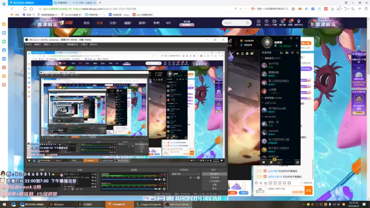The height and width of the screenshot is (208, 370).
Task: Open Douyu KPL navigation tab
Action: pos(168,23)
